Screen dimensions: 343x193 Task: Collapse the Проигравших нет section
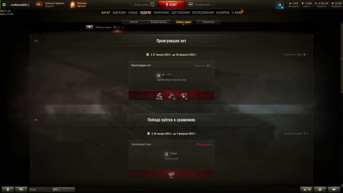36,41
